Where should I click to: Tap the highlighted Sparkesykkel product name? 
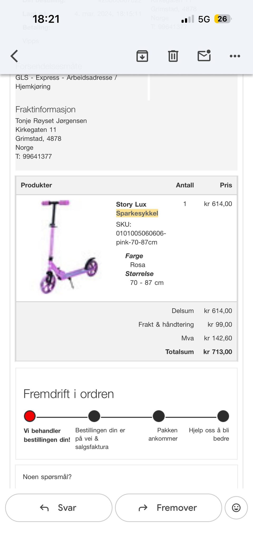pos(137,213)
